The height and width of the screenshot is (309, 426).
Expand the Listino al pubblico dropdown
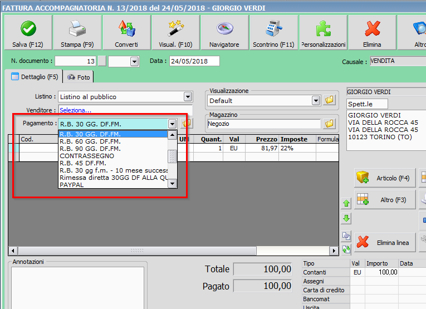pyautogui.click(x=188, y=97)
